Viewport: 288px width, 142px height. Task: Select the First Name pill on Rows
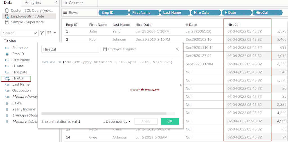pyautogui.click(x=144, y=12)
